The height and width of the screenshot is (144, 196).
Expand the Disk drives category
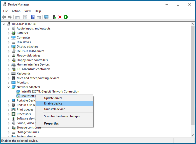[8, 42]
